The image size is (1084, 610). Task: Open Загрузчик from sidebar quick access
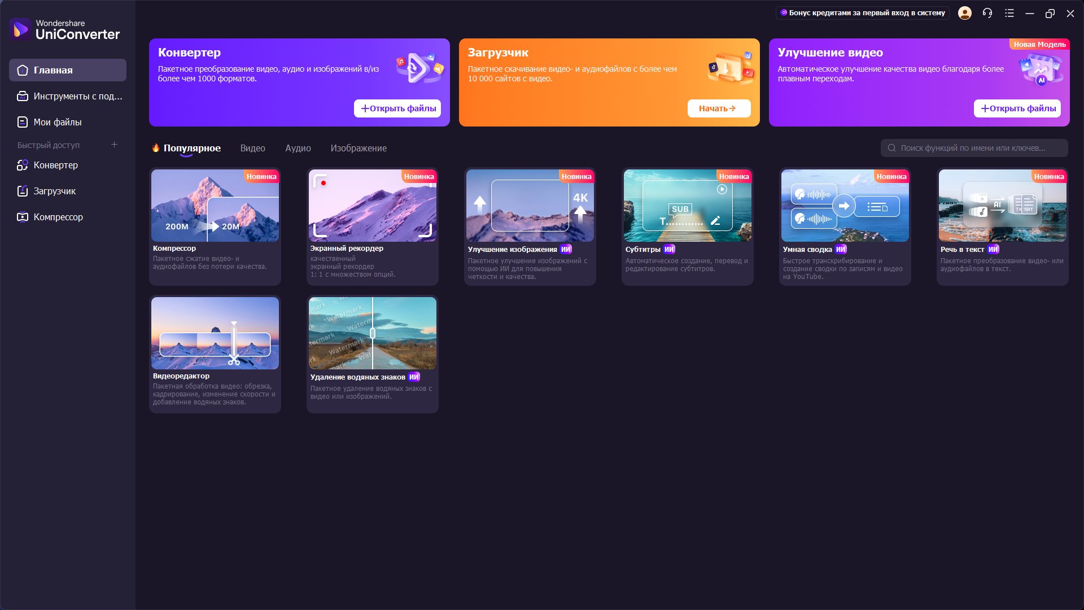(x=54, y=191)
